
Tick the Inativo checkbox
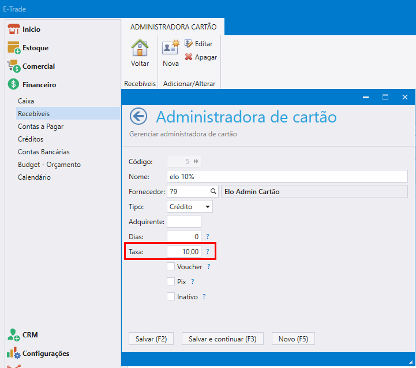(x=171, y=296)
